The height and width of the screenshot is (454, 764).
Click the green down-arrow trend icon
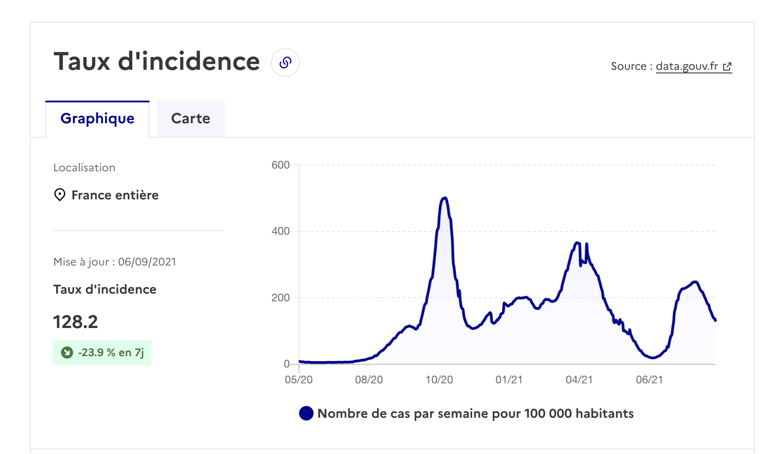[67, 353]
